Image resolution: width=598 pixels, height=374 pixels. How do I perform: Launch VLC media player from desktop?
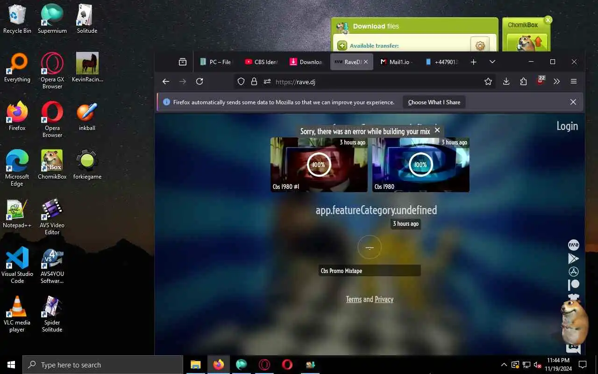click(17, 314)
